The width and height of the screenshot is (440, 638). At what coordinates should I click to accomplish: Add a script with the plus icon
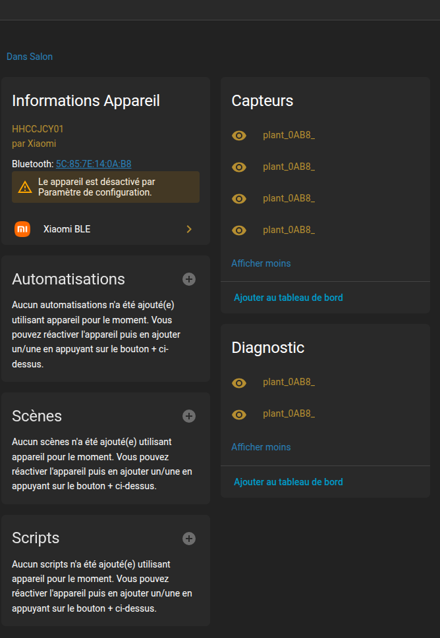pos(189,539)
